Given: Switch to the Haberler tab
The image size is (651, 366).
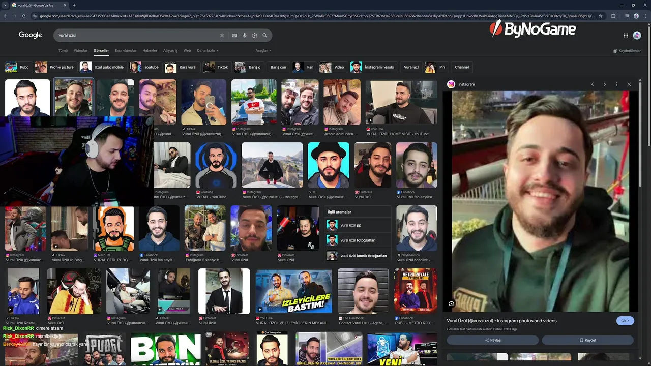Looking at the screenshot, I should pos(150,50).
